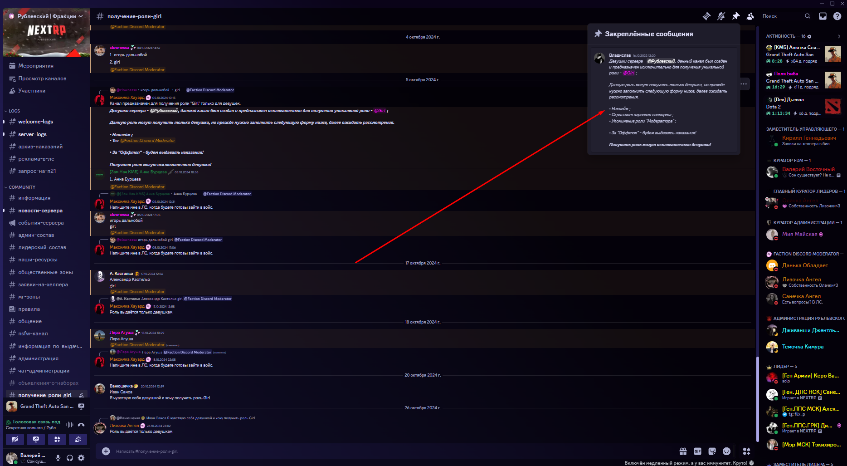Image resolution: width=847 pixels, height=466 pixels.
Task: Select member Мия Майская
Action: click(x=804, y=234)
